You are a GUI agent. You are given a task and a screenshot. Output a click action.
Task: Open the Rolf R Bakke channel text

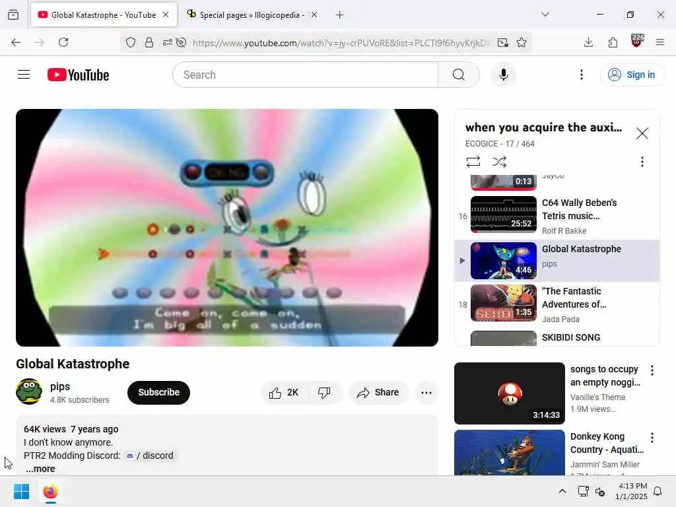pos(564,230)
